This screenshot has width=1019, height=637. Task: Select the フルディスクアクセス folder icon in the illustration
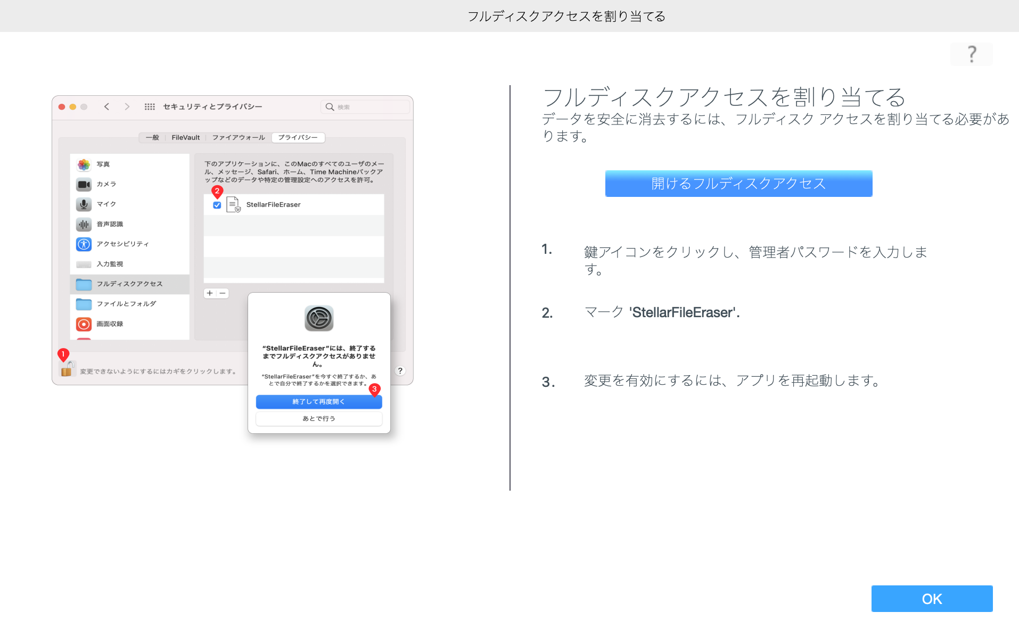pyautogui.click(x=84, y=284)
